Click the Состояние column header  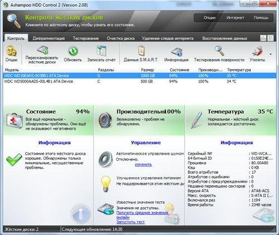coord(180,70)
